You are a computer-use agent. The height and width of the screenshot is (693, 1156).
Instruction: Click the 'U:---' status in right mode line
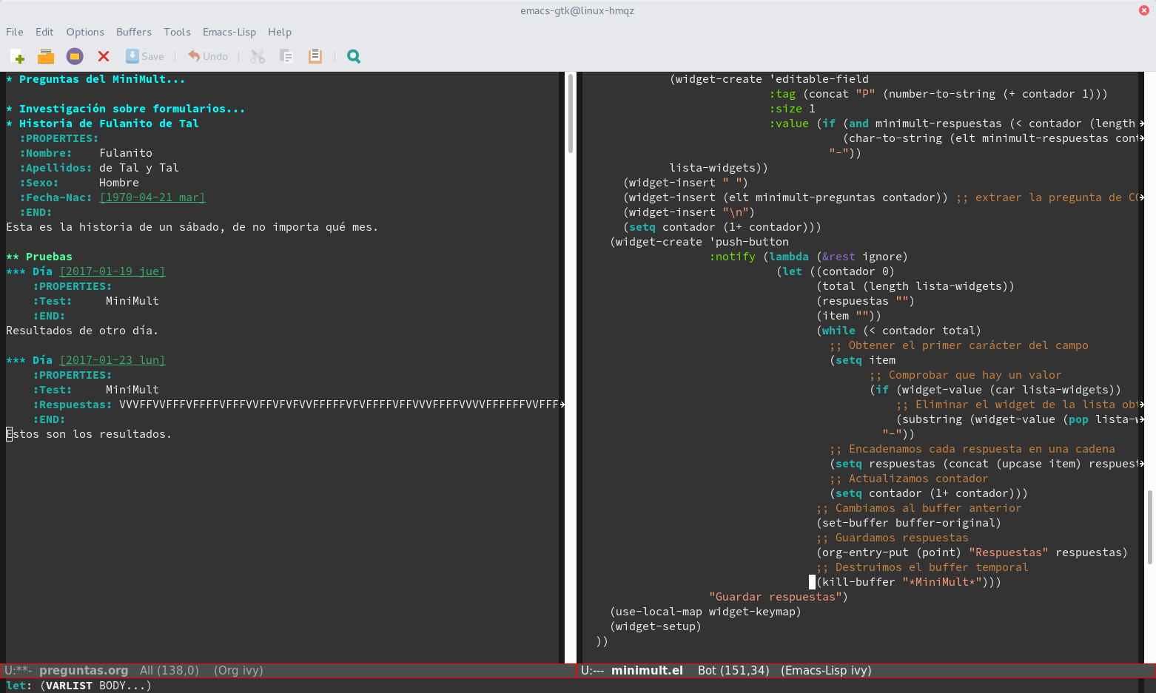point(592,670)
